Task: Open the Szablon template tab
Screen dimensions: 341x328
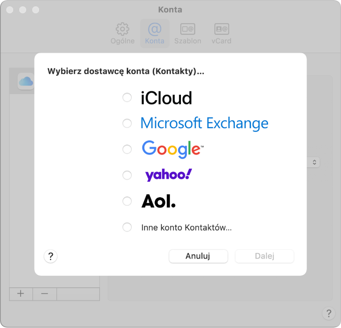Action: tap(188, 33)
